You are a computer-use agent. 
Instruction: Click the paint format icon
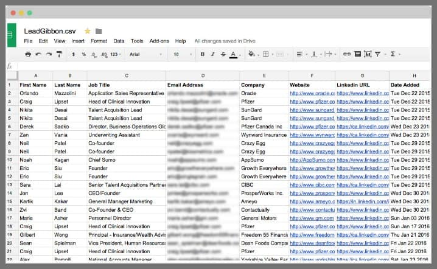59,54
